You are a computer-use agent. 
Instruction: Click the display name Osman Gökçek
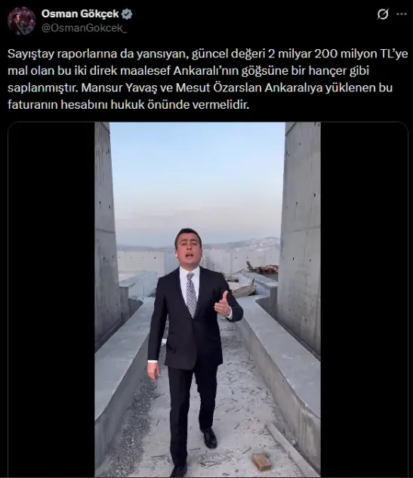pos(80,14)
